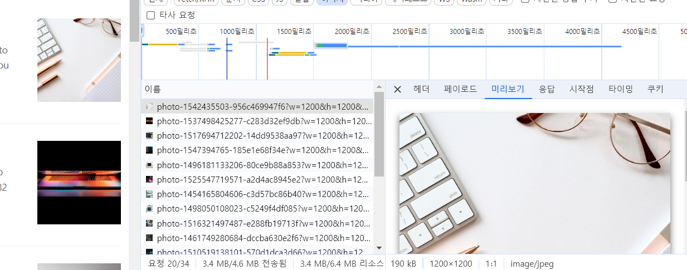Screen dimensions: 687x270
Task: Click the keyboard preview image
Action: click(x=535, y=184)
